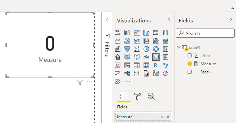Viewport: 236px width, 123px height.
Task: Select the Slicer visual
Action: [x=127, y=65]
